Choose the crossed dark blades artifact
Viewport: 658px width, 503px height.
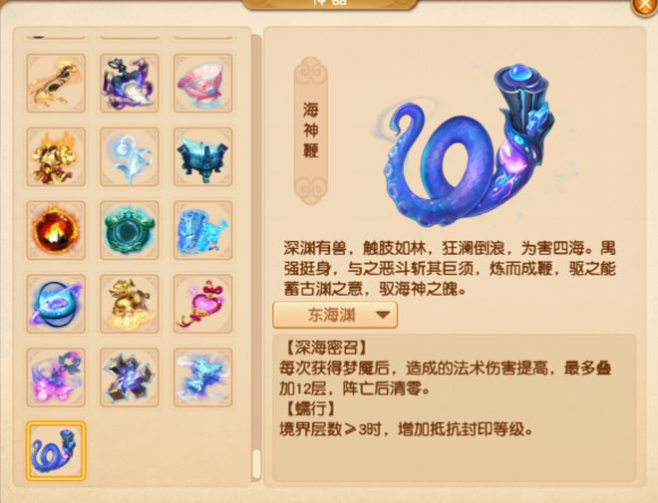(130, 377)
